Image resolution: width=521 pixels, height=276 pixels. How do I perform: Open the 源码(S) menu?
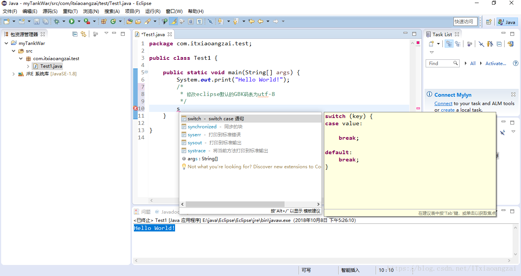[50, 11]
